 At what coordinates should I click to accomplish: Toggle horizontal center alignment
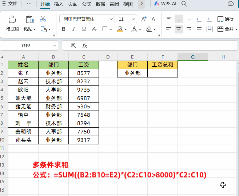point(179,29)
